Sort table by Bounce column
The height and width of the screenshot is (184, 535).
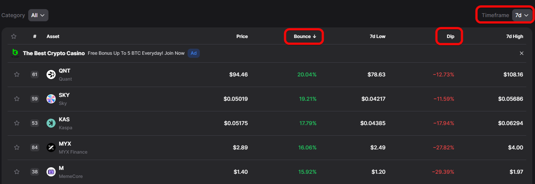[x=305, y=36]
